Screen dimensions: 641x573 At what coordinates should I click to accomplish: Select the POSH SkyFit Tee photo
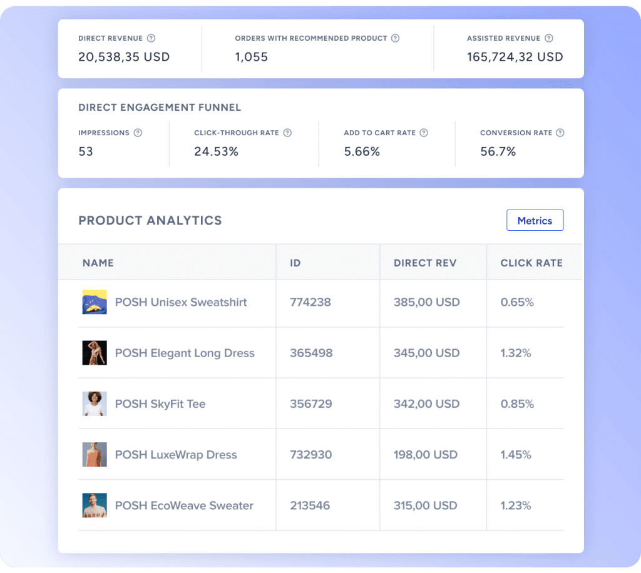(94, 403)
